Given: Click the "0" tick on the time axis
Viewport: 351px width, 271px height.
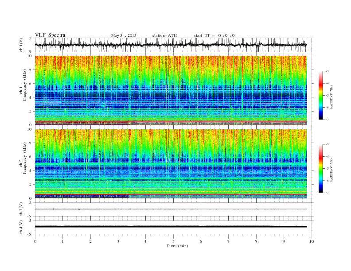Looking at the screenshot, I should (x=35, y=241).
